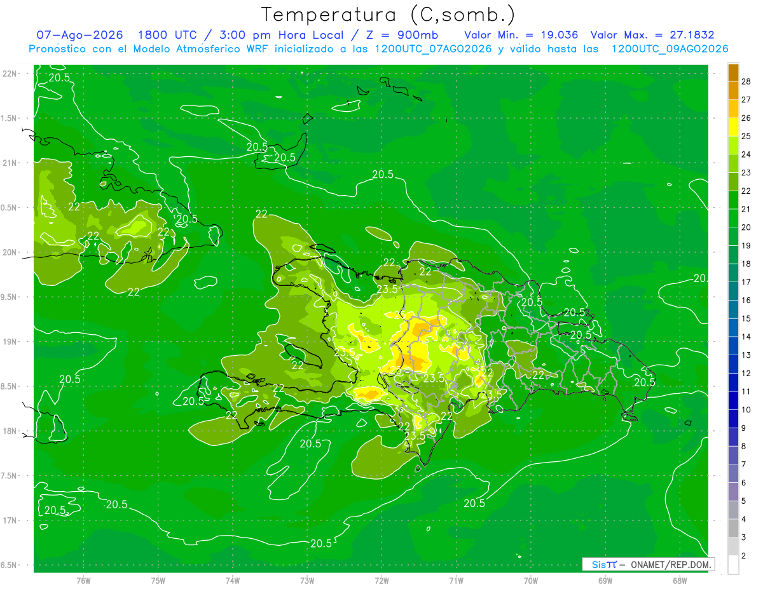The image size is (763, 589).
Task: Pick purple legend swatch between 5 and 6
Action: [733, 492]
